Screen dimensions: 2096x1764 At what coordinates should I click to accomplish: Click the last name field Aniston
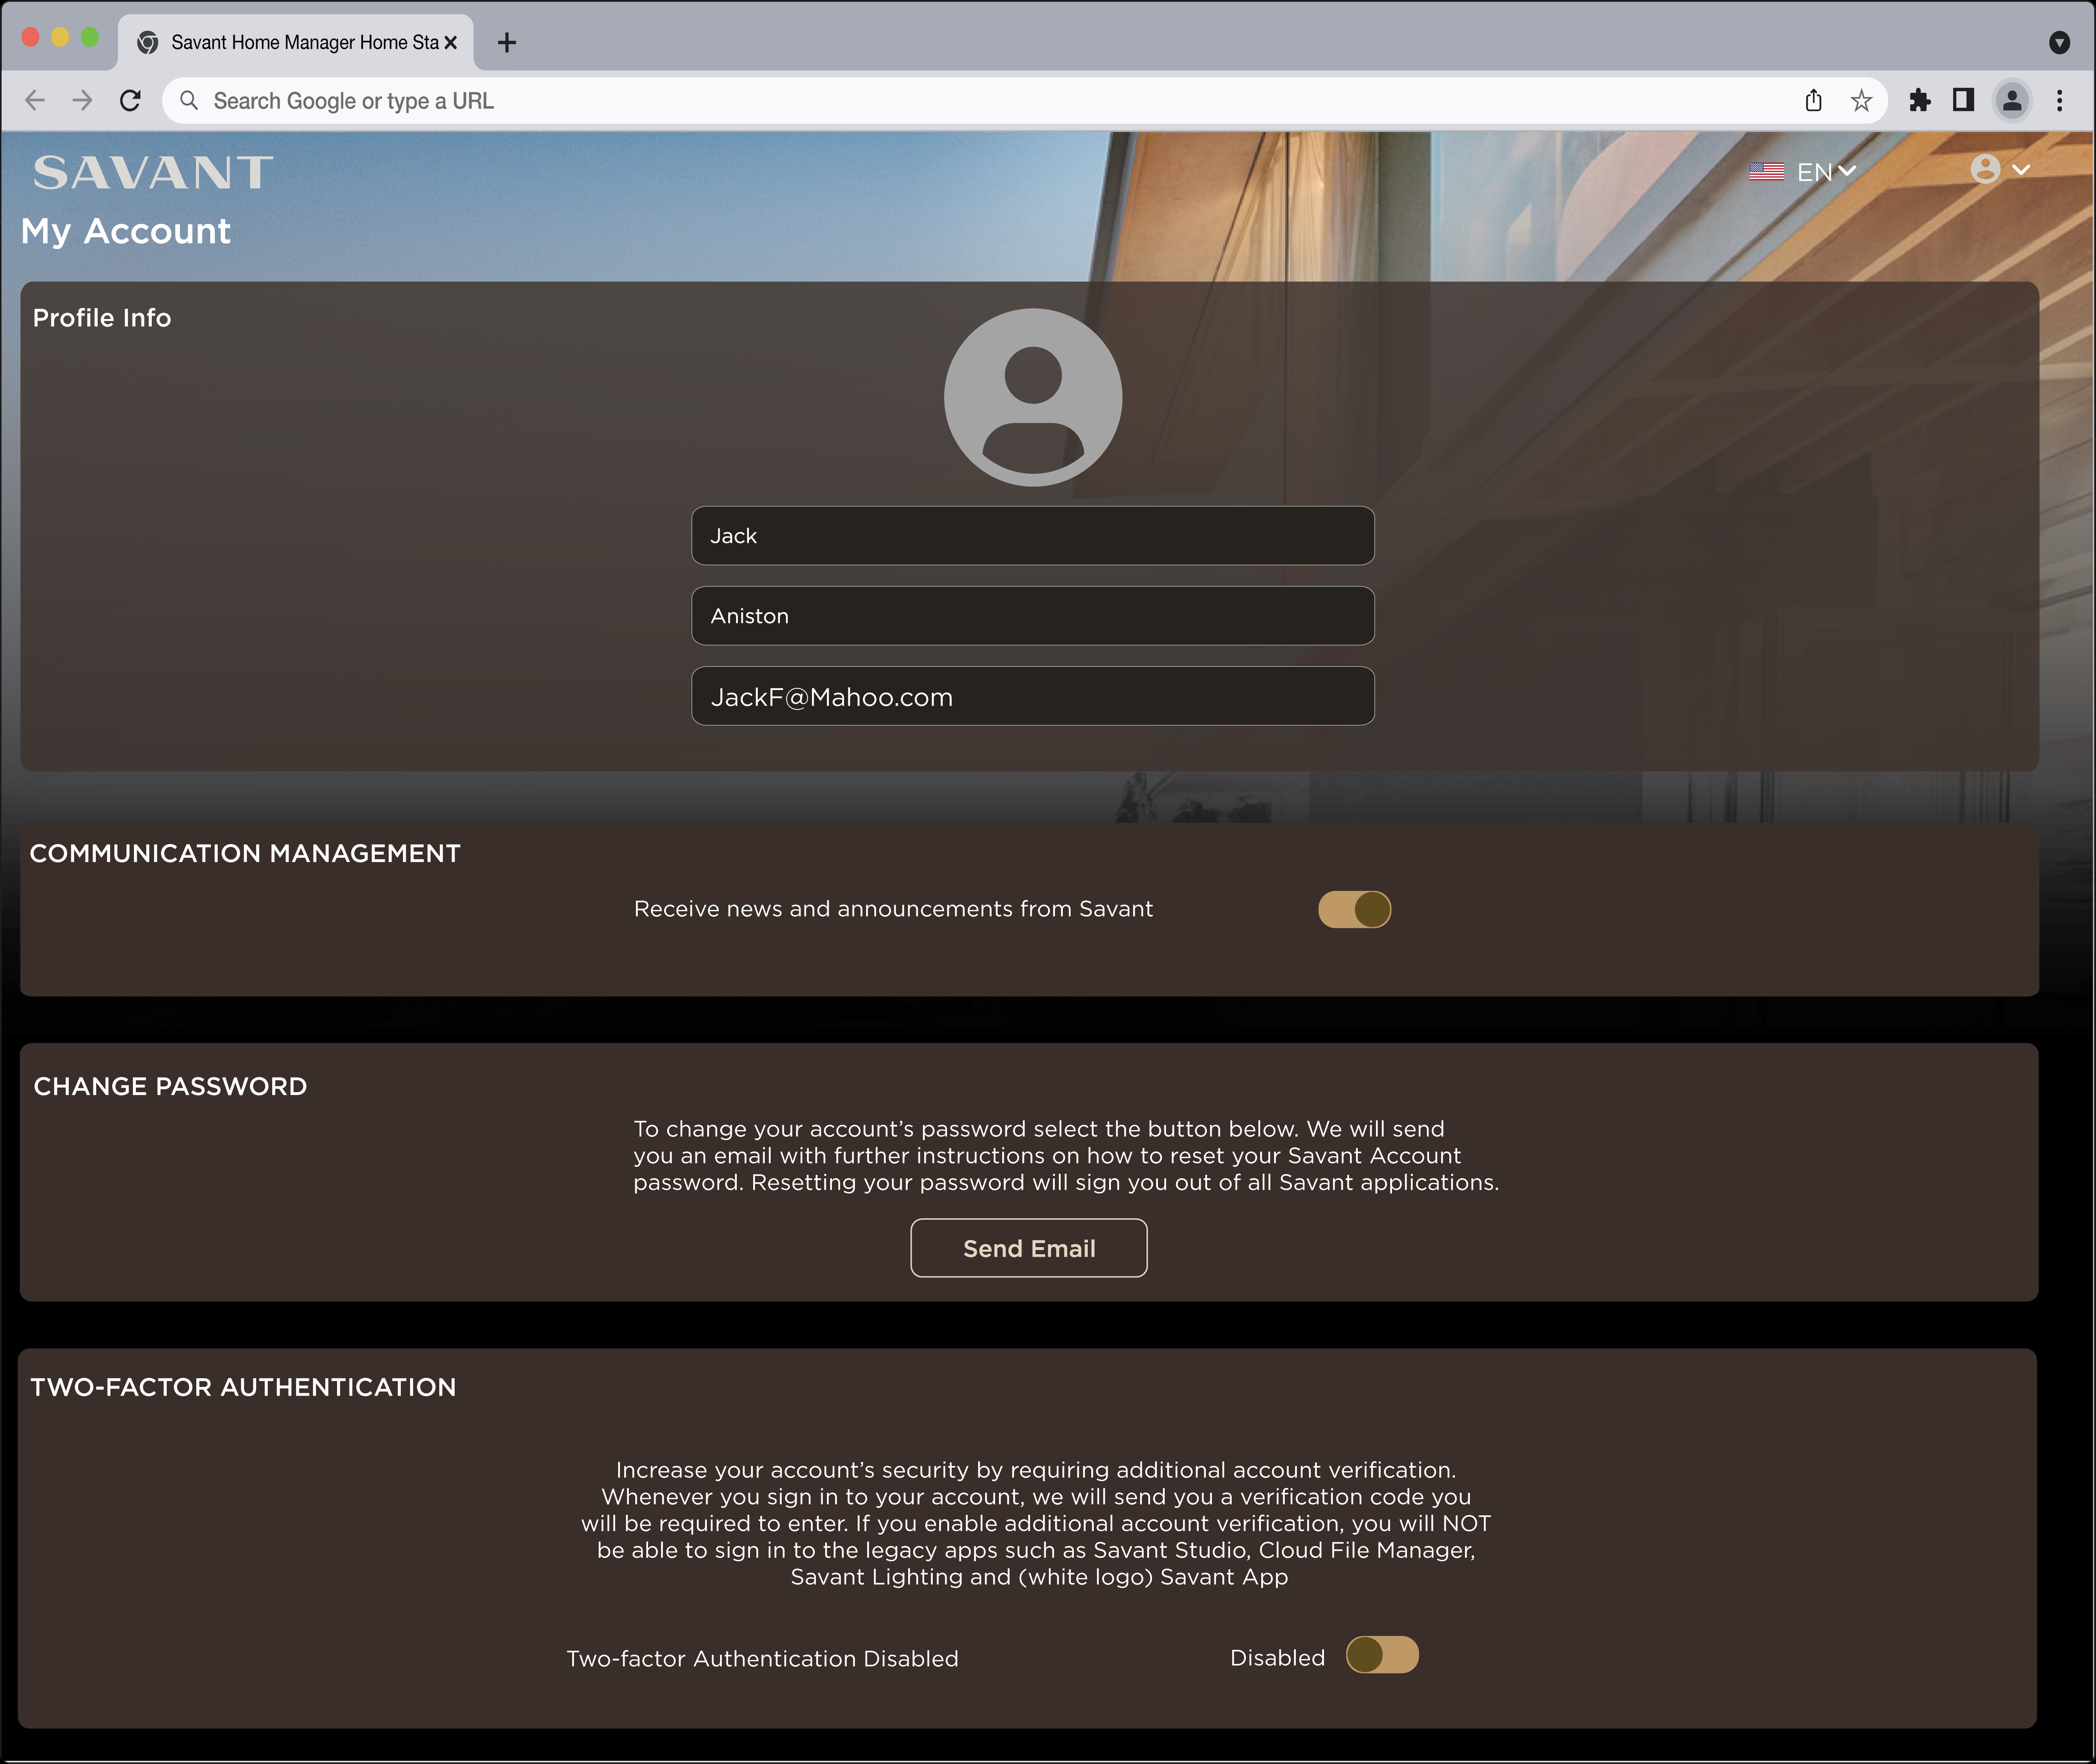click(x=1033, y=616)
